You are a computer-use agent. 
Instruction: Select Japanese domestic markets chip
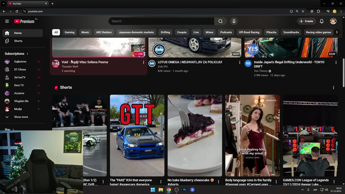(136, 32)
